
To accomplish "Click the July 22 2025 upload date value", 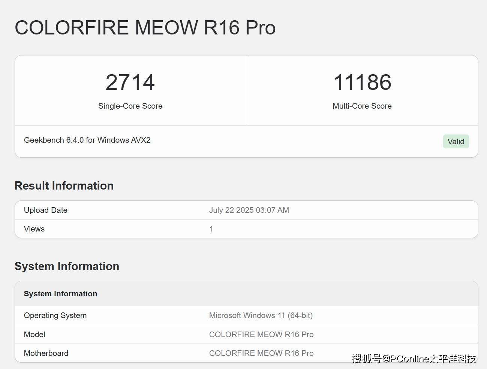I will click(x=249, y=210).
